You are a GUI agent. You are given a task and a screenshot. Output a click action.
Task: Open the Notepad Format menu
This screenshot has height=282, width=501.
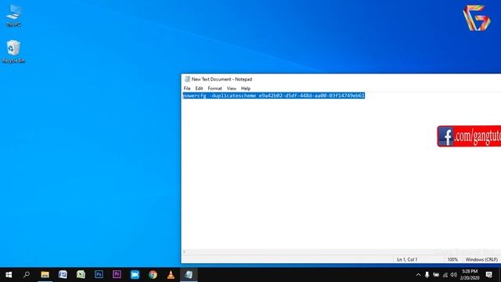214,89
